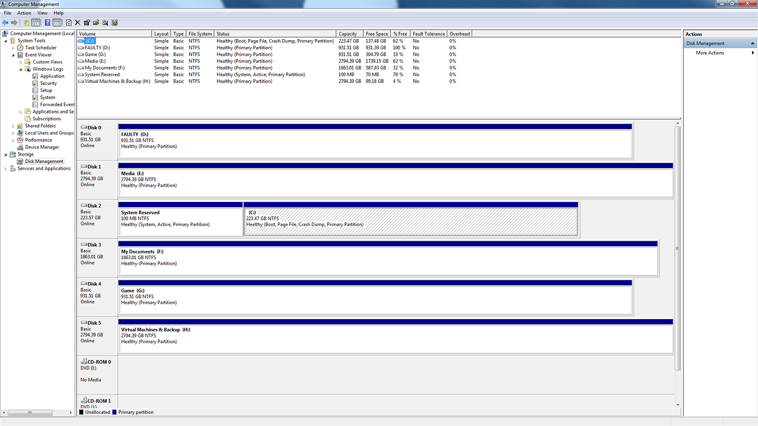Select the Media (E:) partition on Disk 1
The width and height of the screenshot is (758, 426).
[x=396, y=180]
